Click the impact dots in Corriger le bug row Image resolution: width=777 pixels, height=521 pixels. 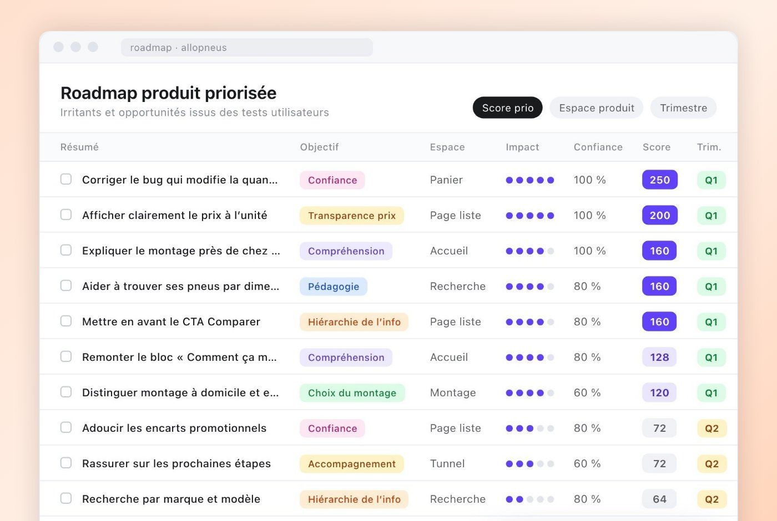[530, 180]
